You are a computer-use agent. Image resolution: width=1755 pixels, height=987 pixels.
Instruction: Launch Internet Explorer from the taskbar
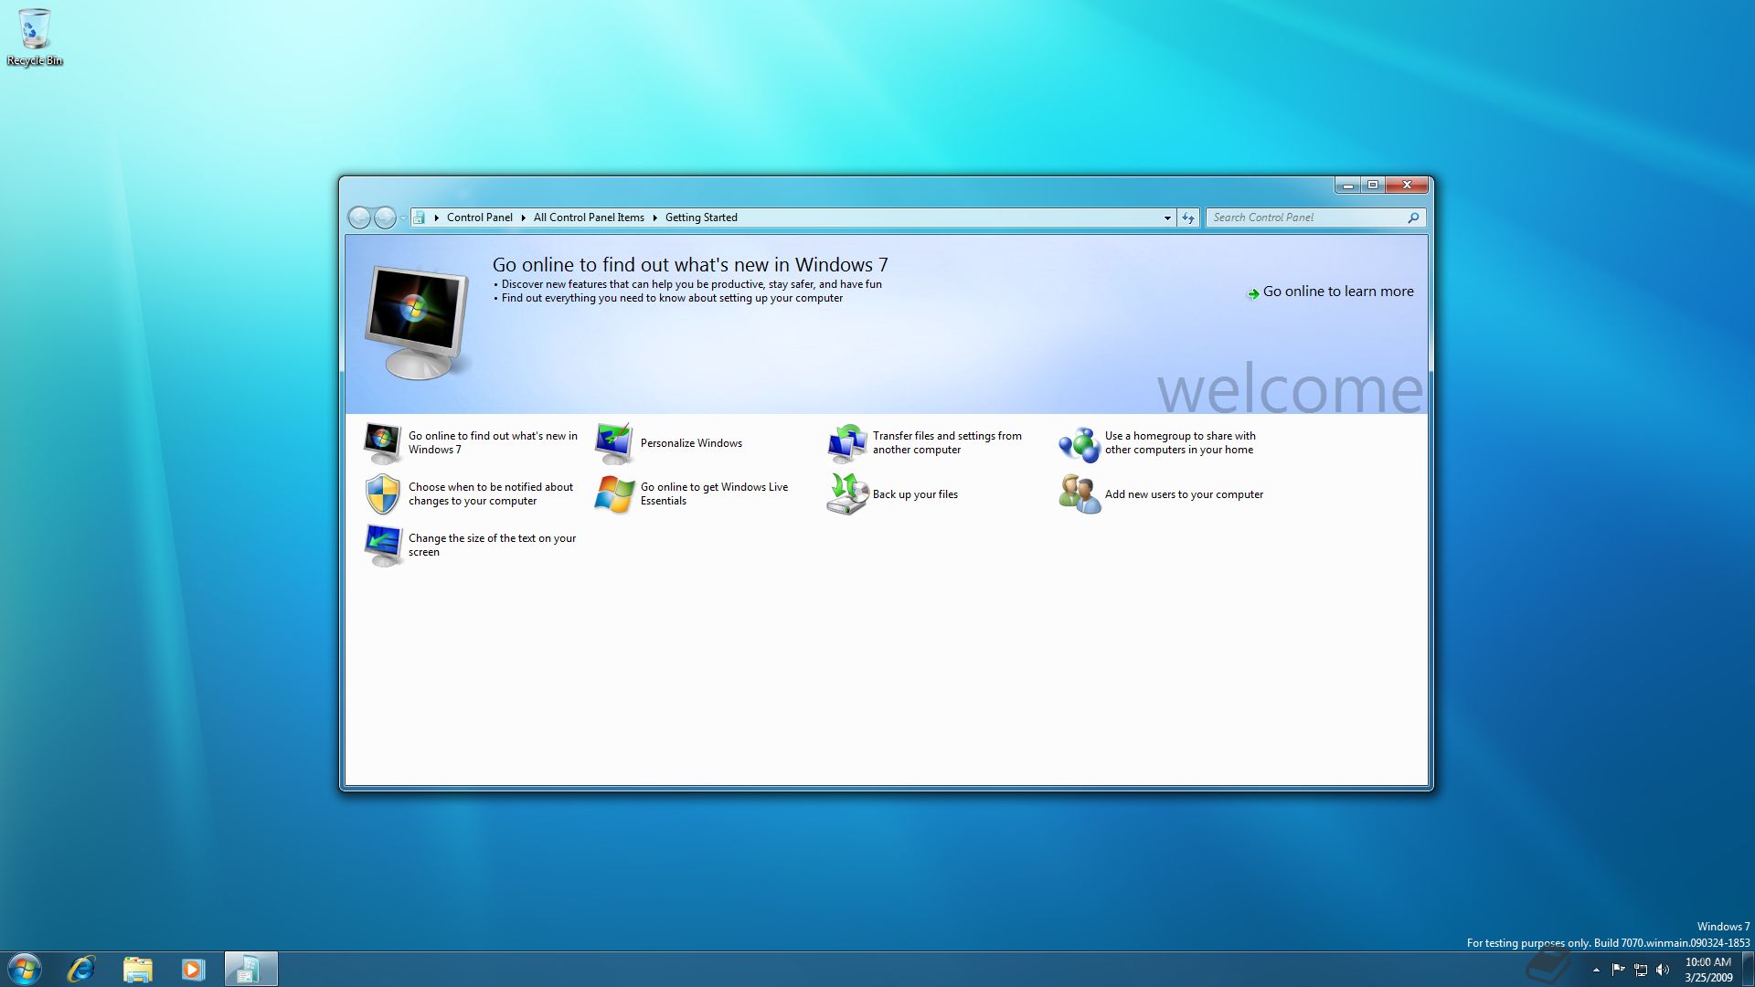(x=81, y=969)
